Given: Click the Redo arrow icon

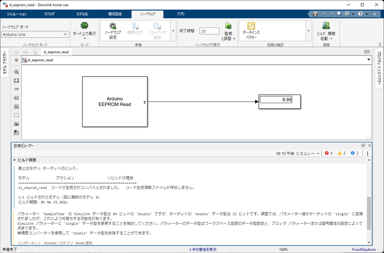Looking at the screenshot, I should tap(331, 14).
